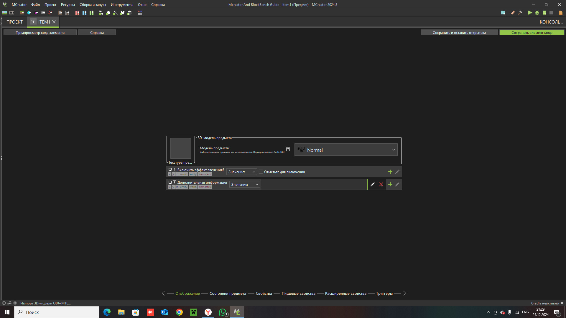Open the item model Normal dropdown
566x318 pixels.
tap(346, 150)
